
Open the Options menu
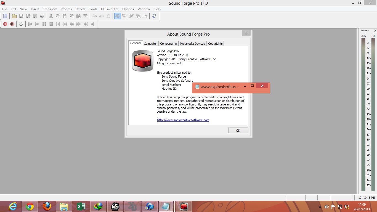coord(128,9)
